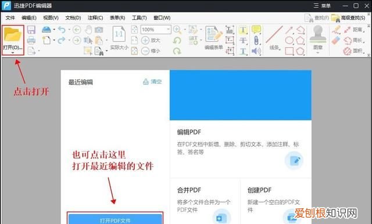Viewport: 372px width, 224px height.
Task: Open the 文件 menu
Action: click(x=10, y=18)
